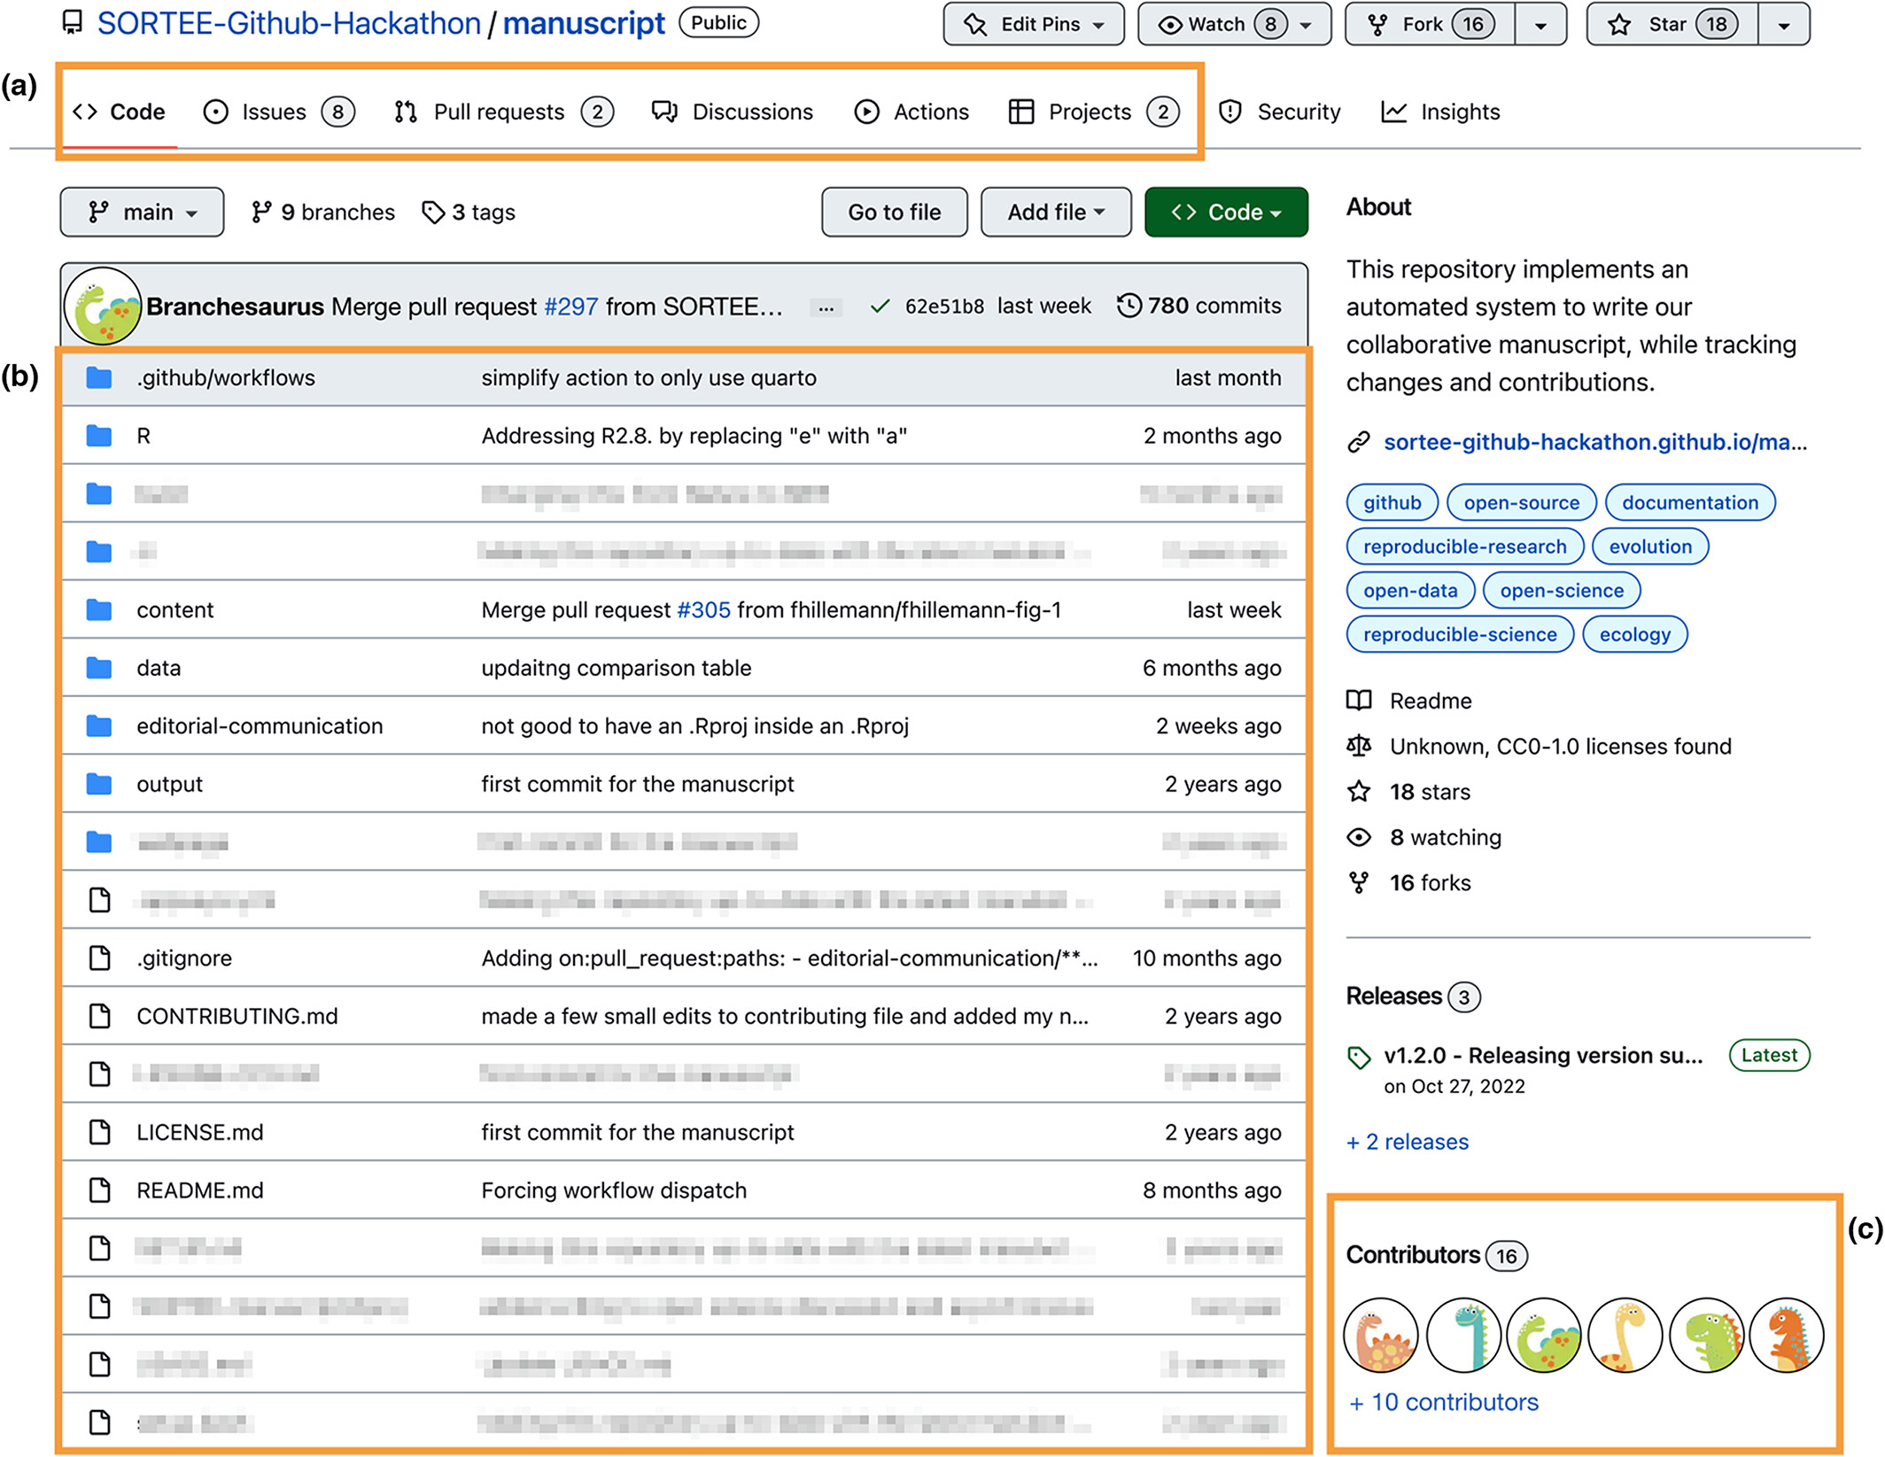The height and width of the screenshot is (1457, 1885).
Task: Expand the commit message ellipsis button
Action: [826, 307]
